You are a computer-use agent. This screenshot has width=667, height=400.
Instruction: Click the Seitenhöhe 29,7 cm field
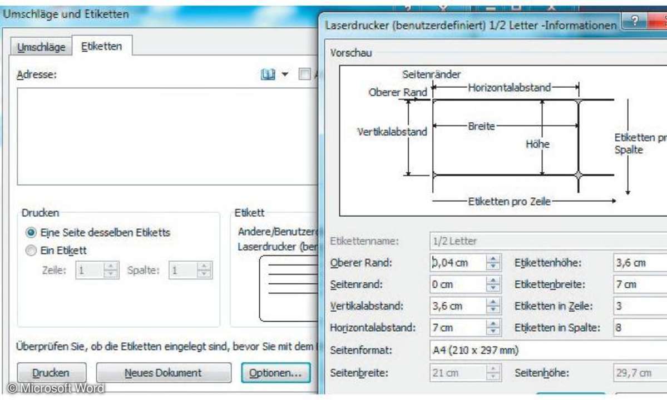[640, 373]
